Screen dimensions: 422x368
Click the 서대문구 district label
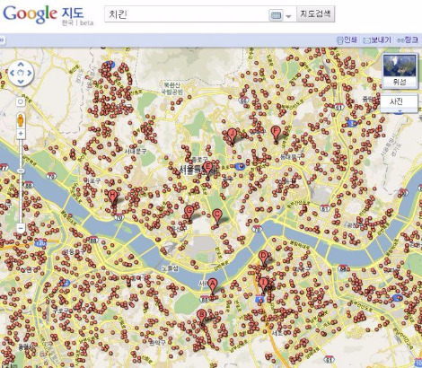136,152
